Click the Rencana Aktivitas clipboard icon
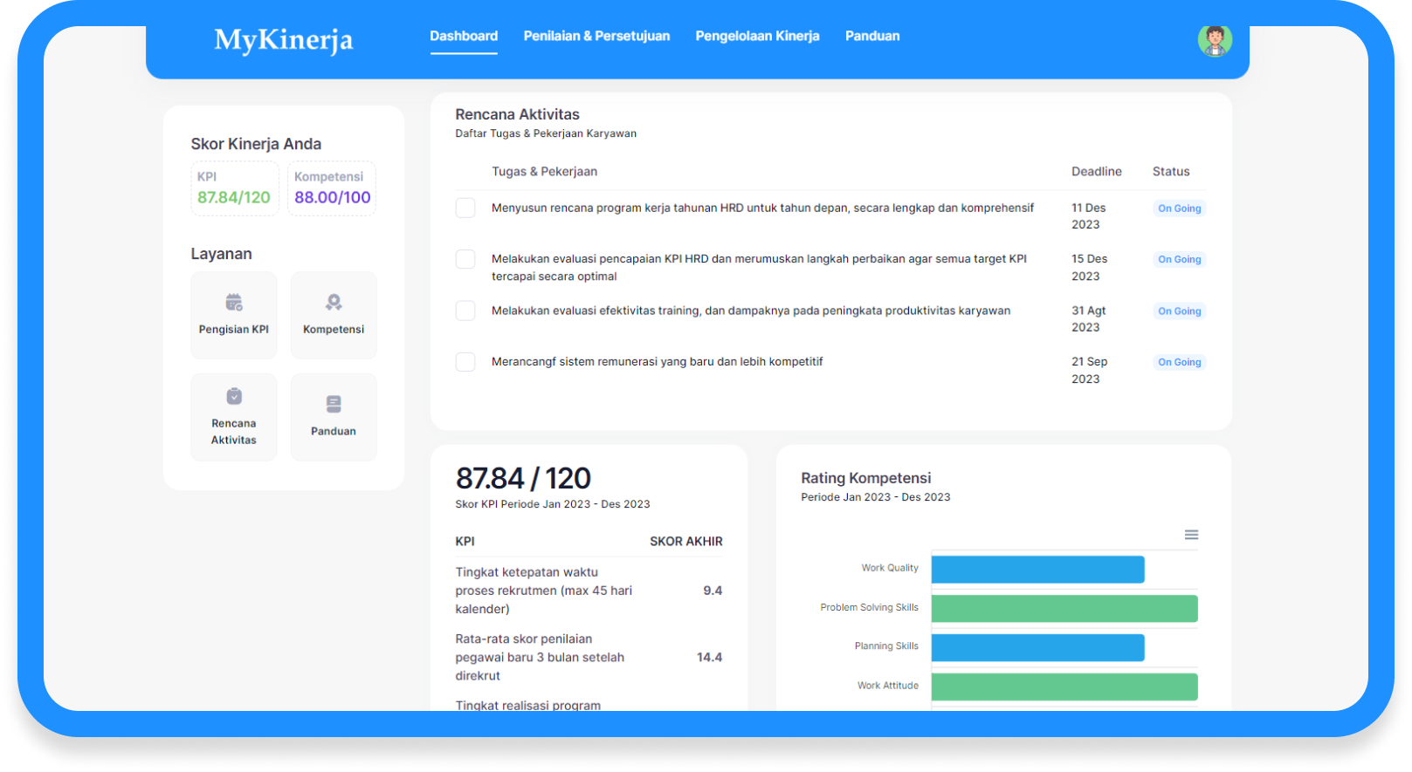The width and height of the screenshot is (1412, 772). coord(234,396)
